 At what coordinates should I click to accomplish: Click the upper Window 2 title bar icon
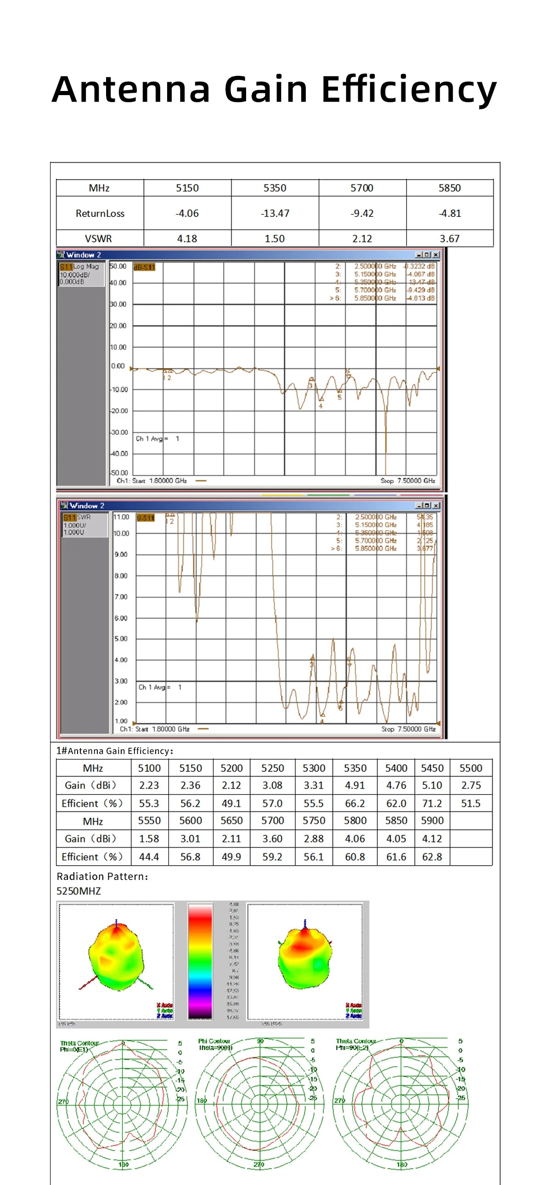click(61, 255)
